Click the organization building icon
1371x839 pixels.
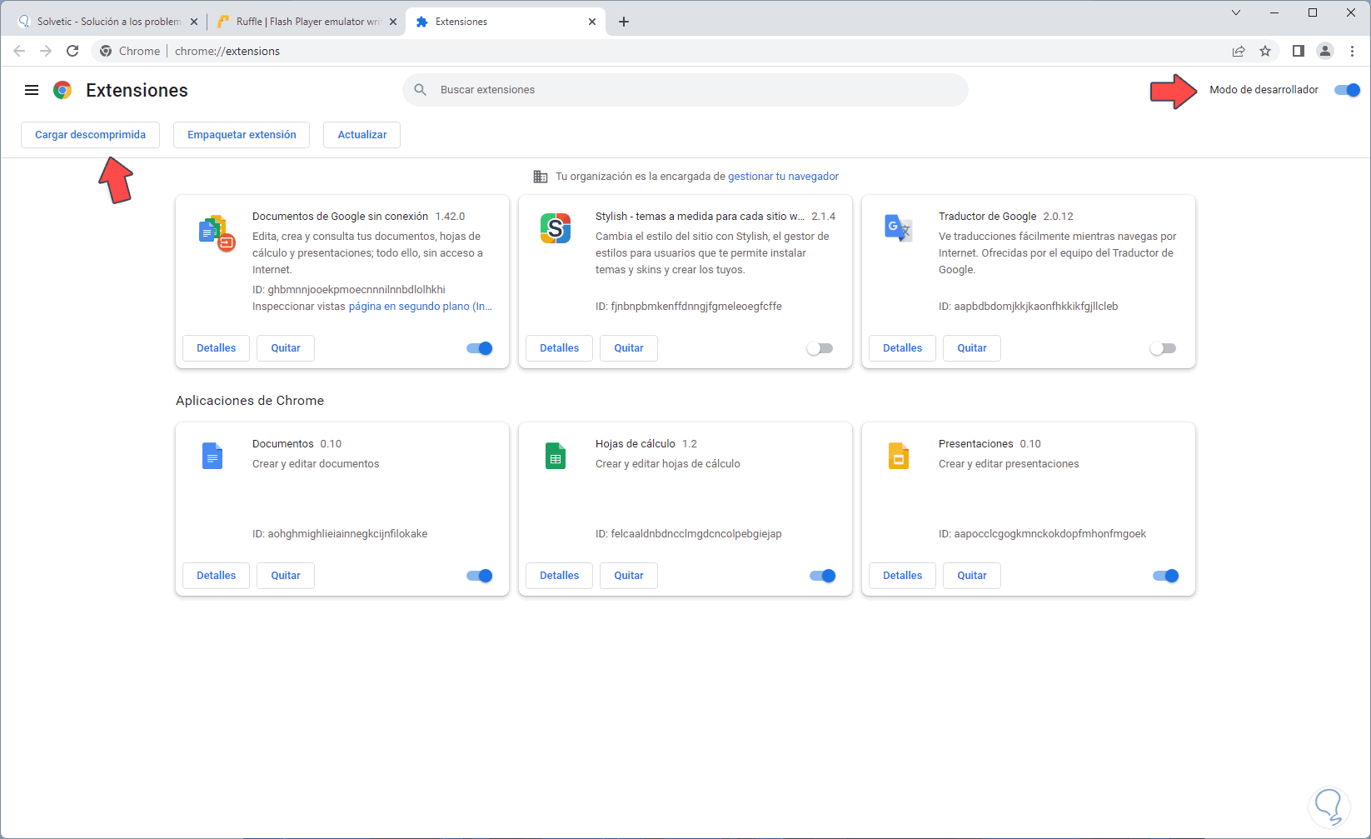[541, 177]
